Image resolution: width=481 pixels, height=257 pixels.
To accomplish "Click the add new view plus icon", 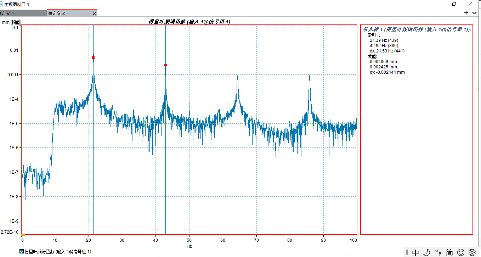I will coord(466,13).
